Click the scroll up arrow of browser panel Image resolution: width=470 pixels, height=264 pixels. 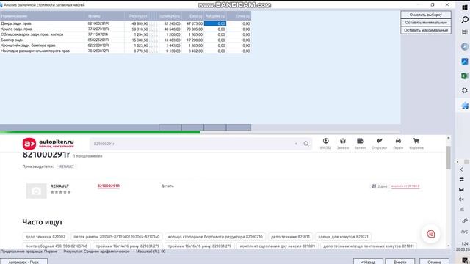point(449,138)
